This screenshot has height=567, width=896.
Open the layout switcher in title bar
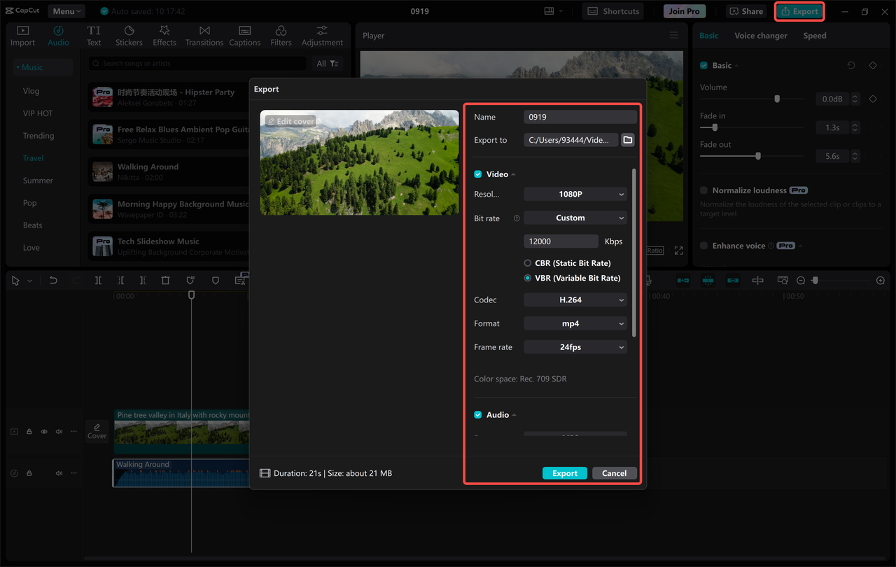pyautogui.click(x=553, y=11)
